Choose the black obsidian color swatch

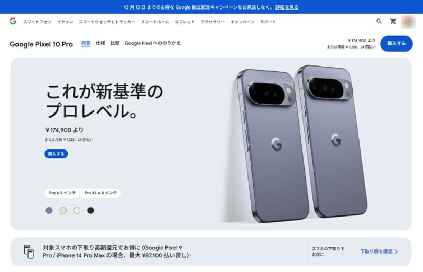coord(90,210)
